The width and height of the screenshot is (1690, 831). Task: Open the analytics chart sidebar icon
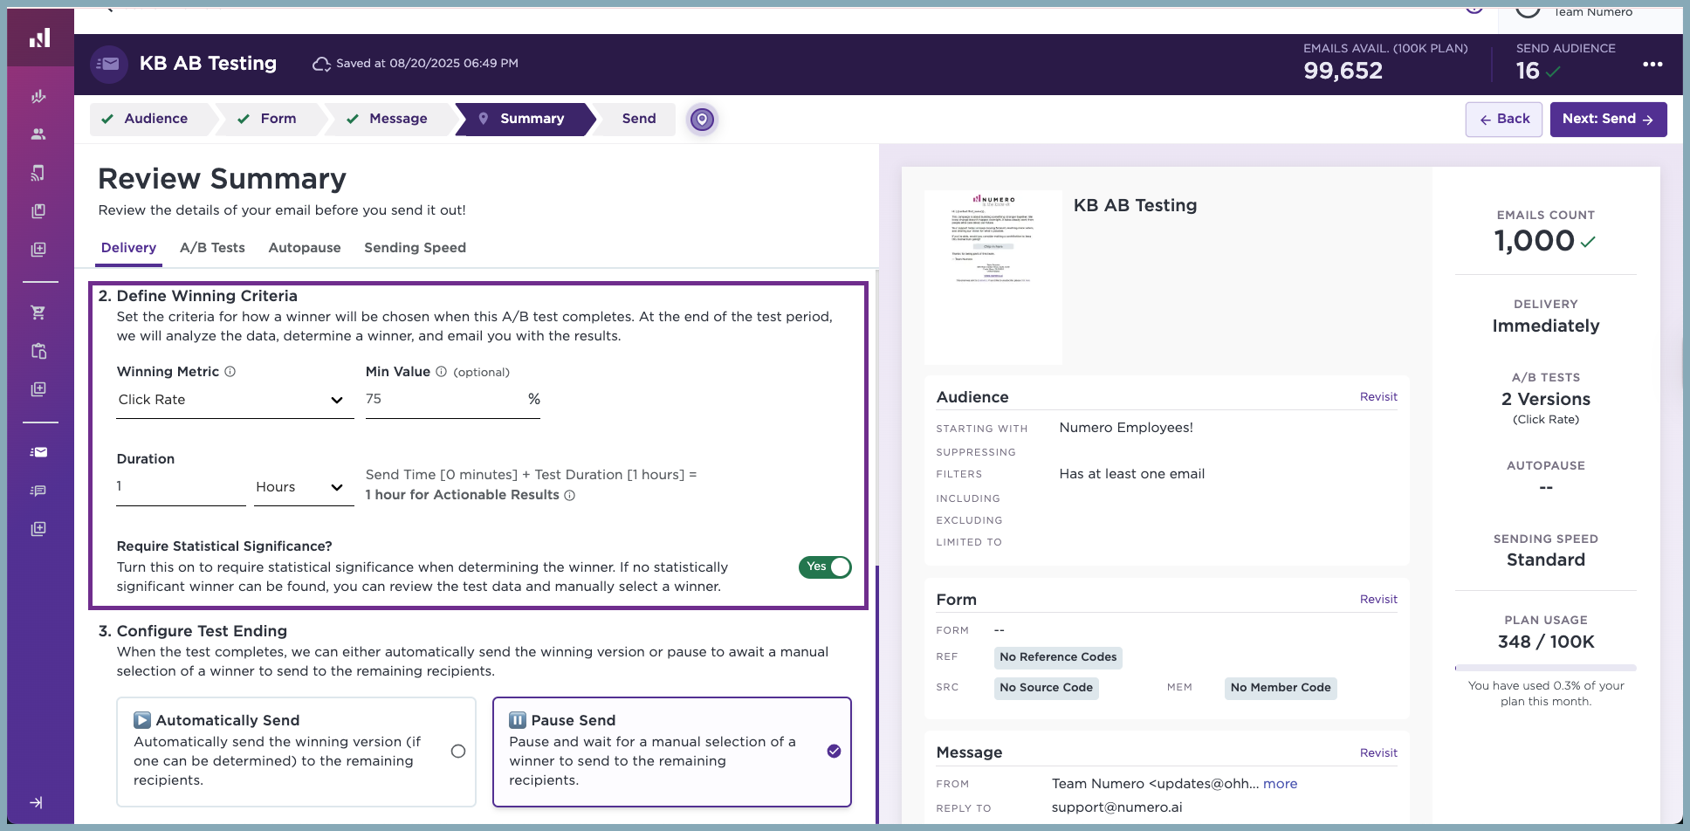[38, 96]
